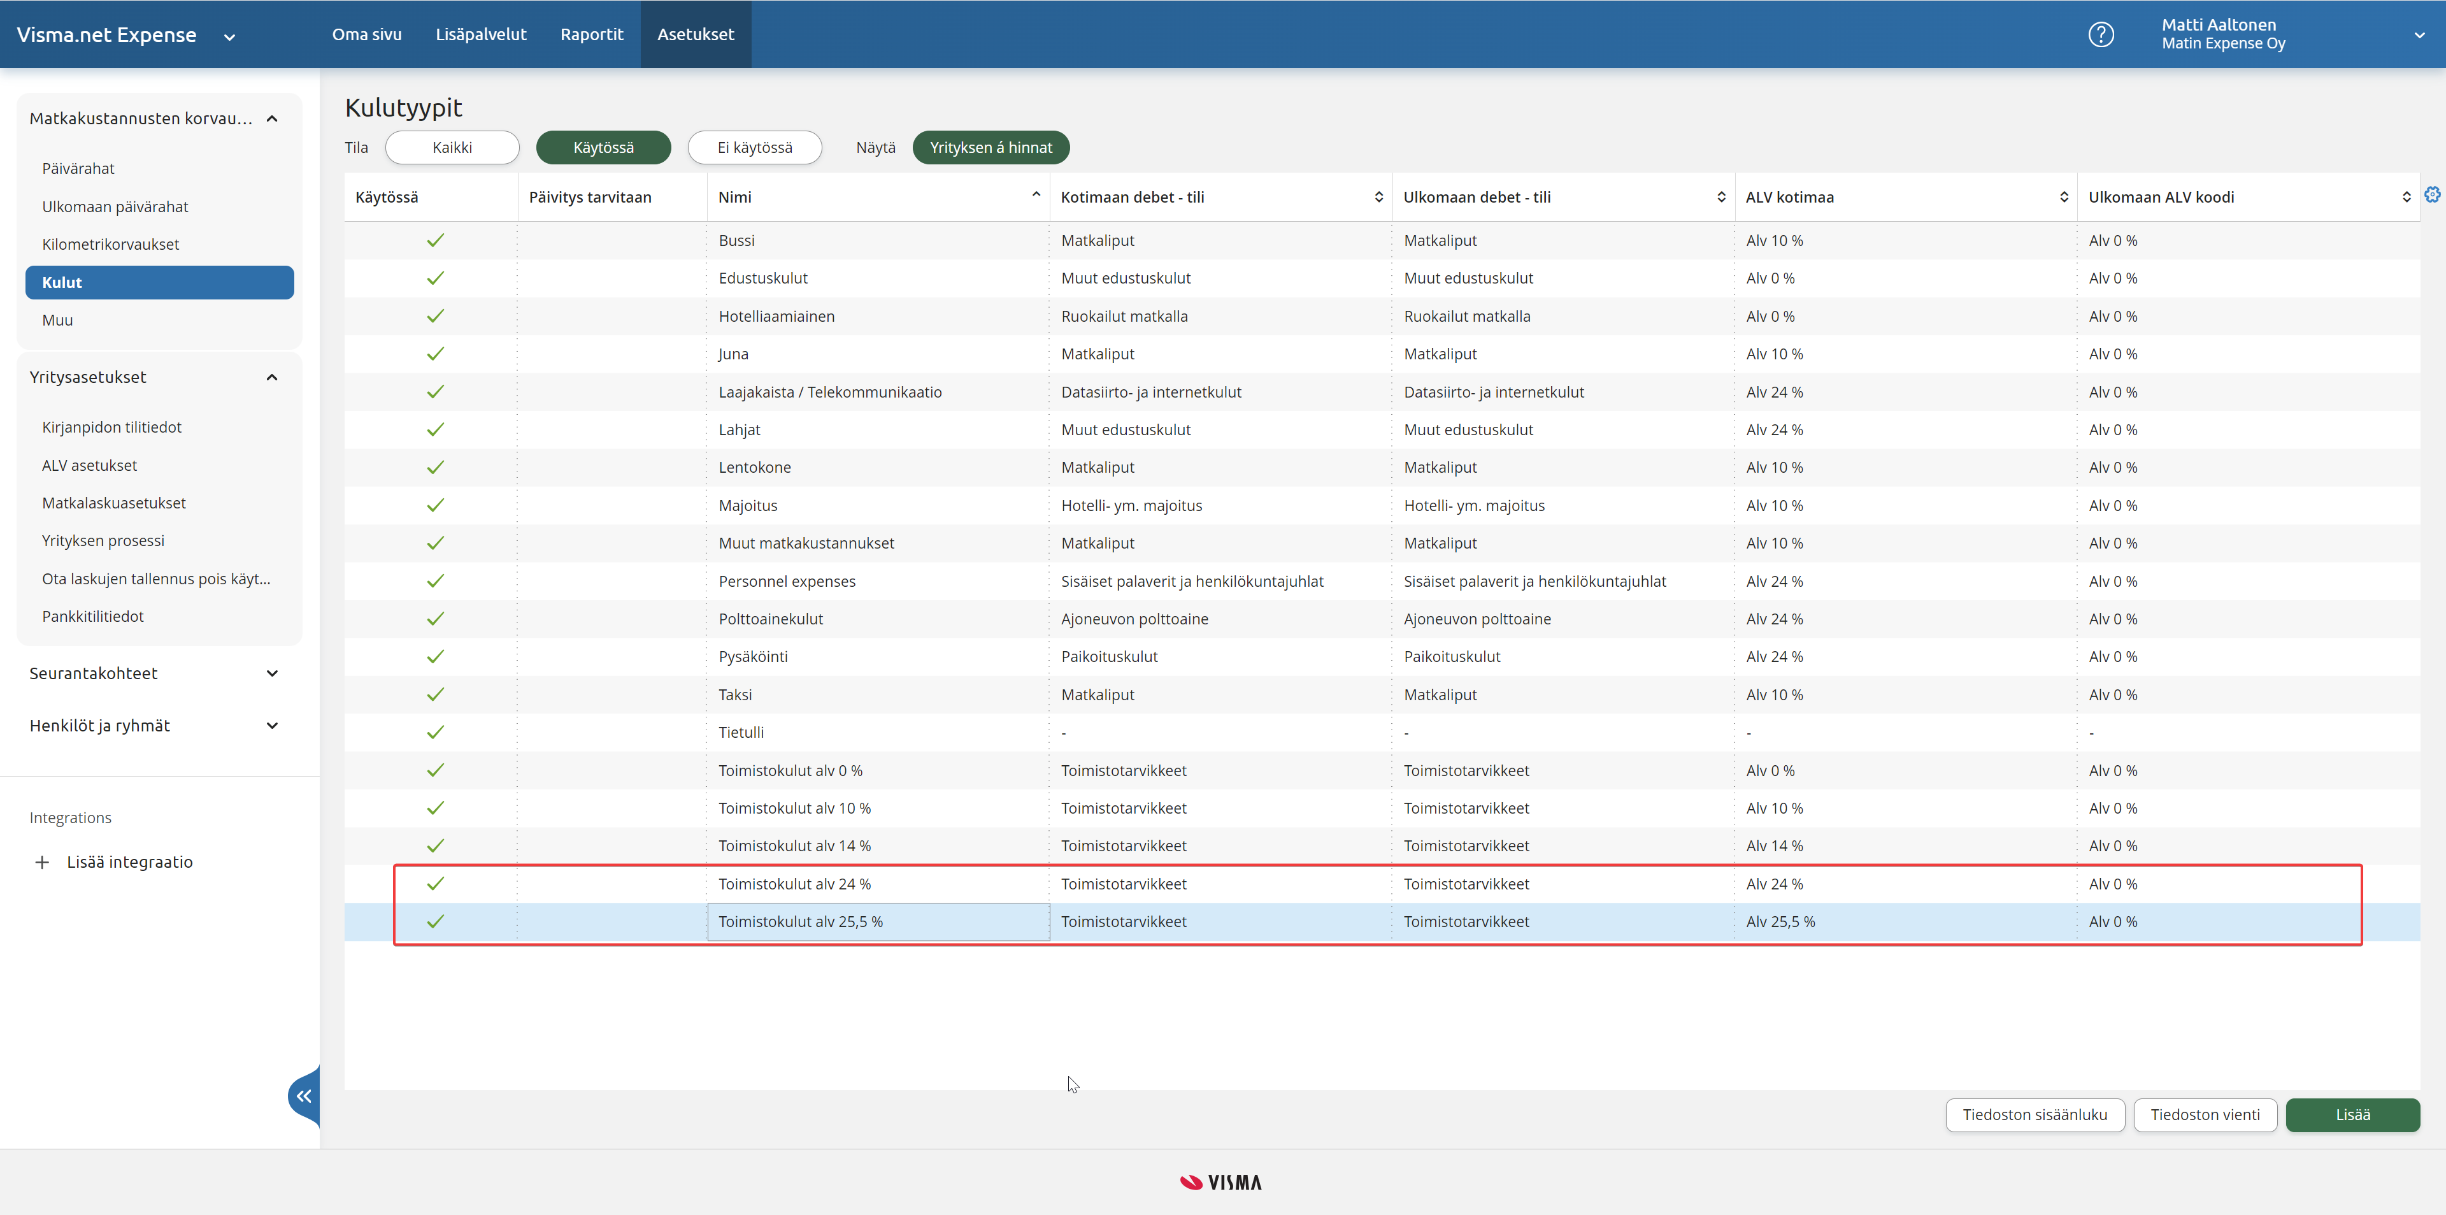
Task: Toggle the enabled checkmark on the Taksi row
Action: tap(435, 694)
